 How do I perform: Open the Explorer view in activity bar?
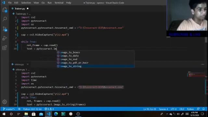pyautogui.click(x=5, y=10)
